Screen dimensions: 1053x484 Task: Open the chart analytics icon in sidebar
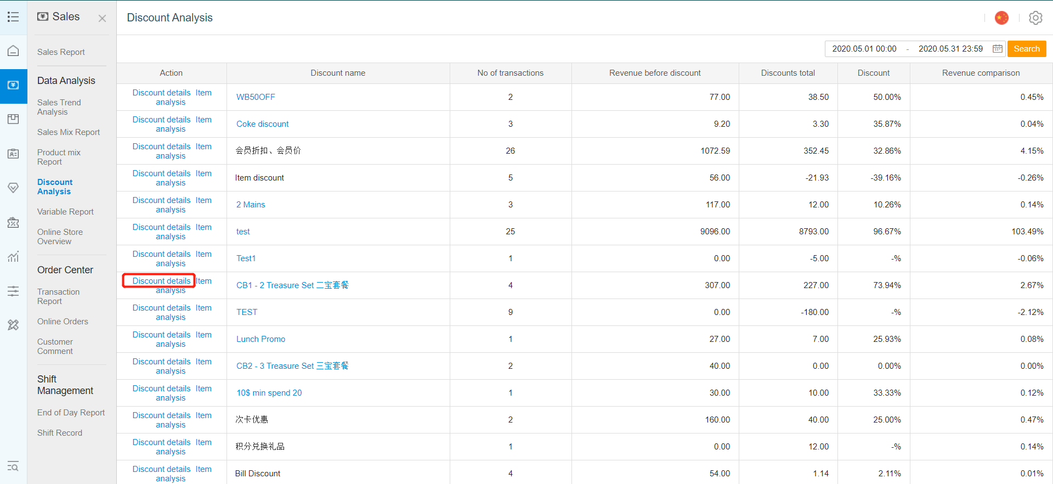13,256
